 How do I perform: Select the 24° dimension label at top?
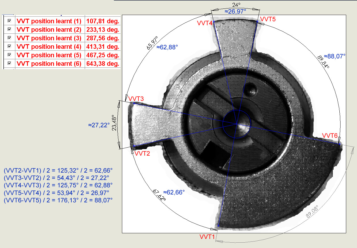235,5
